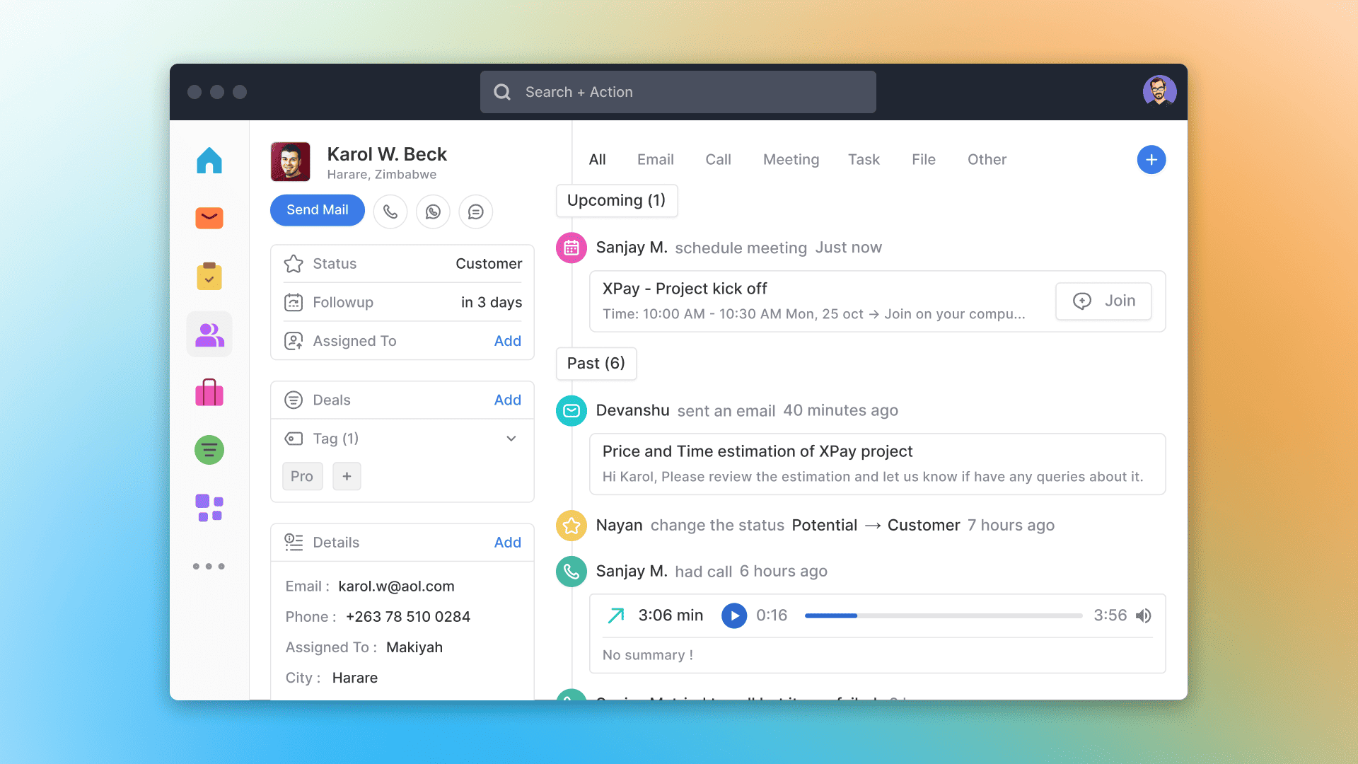1358x764 pixels.
Task: Click the blue plus add activity button
Action: coord(1151,160)
